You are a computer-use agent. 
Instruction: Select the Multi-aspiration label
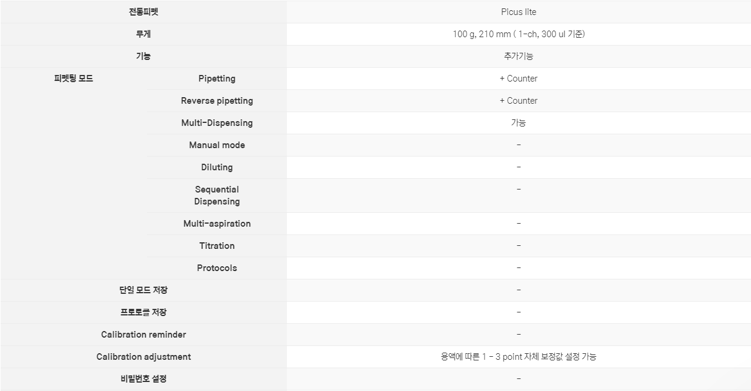(x=217, y=224)
